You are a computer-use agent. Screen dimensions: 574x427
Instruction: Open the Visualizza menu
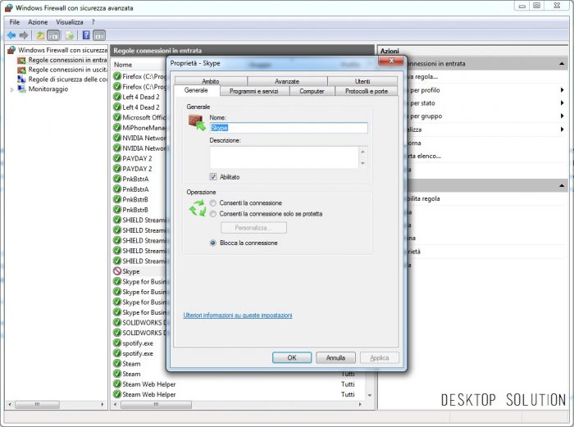tap(70, 22)
